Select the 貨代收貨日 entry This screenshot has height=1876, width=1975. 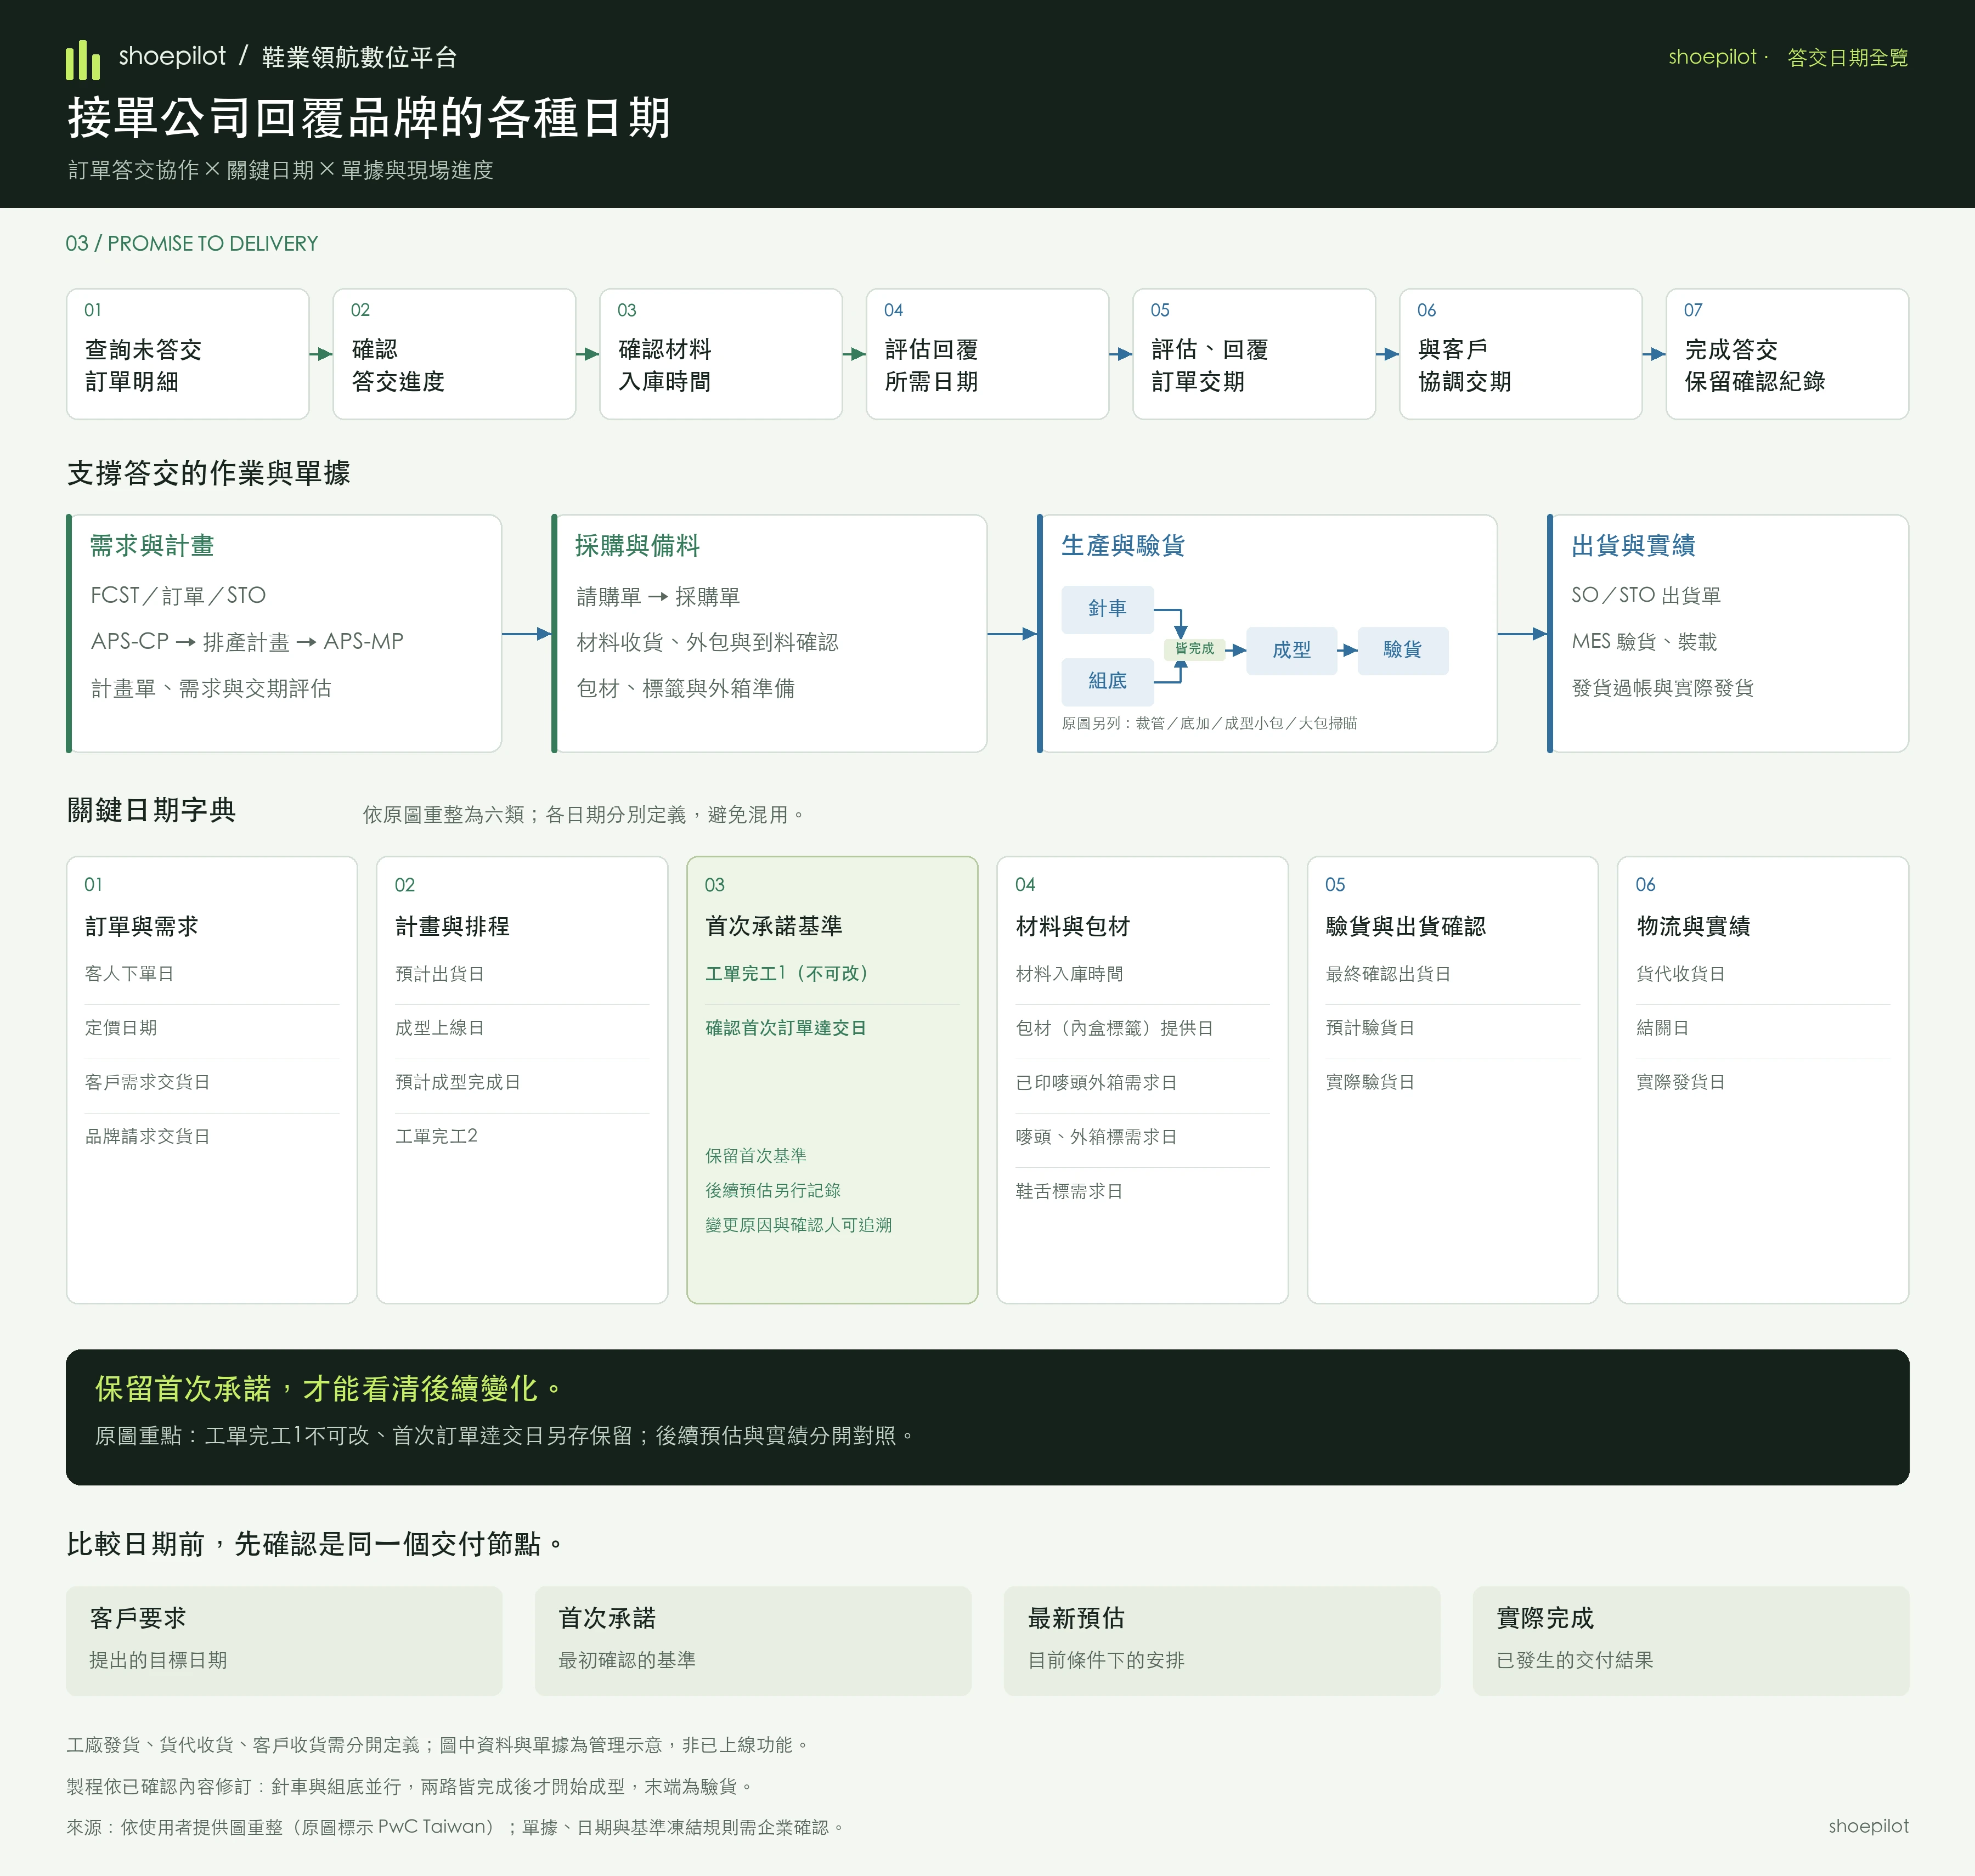(1680, 974)
